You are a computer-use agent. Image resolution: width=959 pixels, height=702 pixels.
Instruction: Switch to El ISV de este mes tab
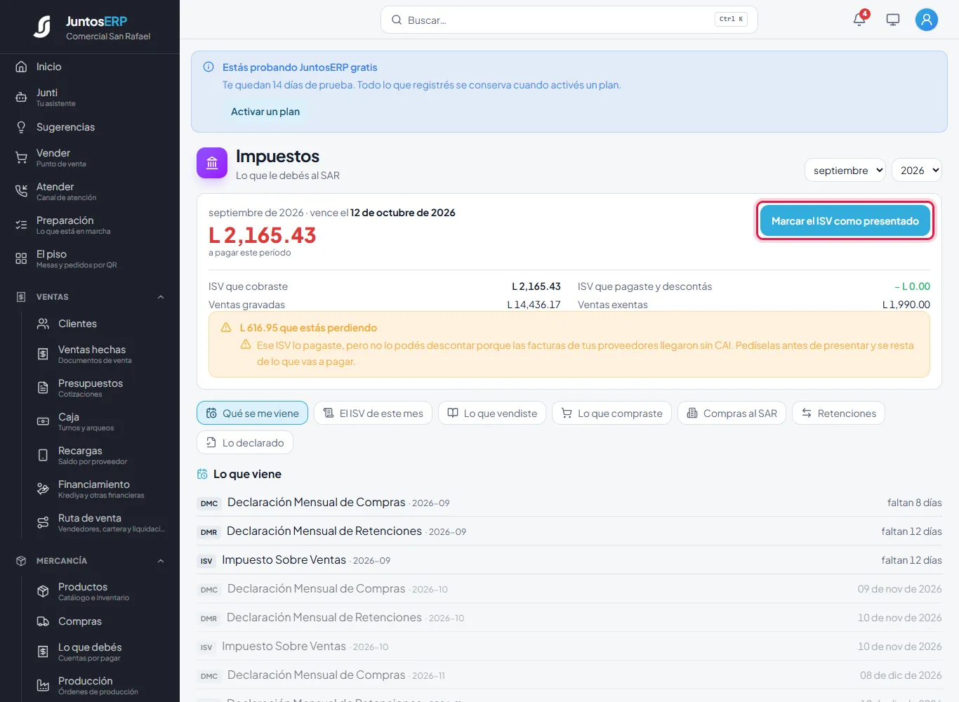pos(373,413)
